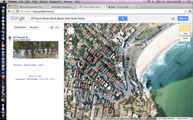Click the map pan navigation control
The width and height of the screenshot is (193, 120).
pyautogui.click(x=71, y=31)
